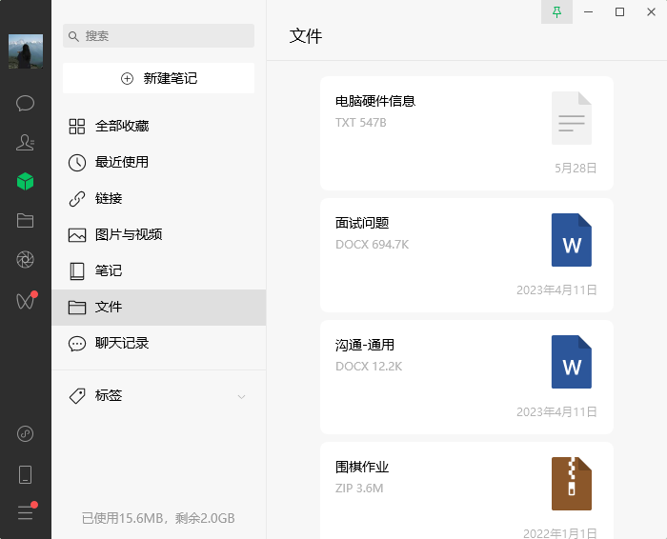Select the green Favorites cube icon
This screenshot has width=667, height=539.
[25, 181]
